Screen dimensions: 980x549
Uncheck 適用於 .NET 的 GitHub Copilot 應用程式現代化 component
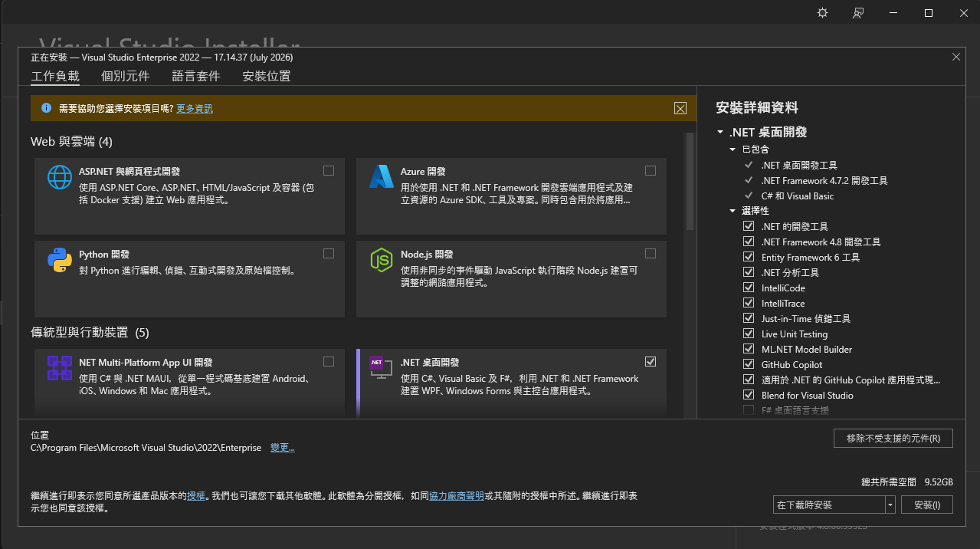click(749, 380)
